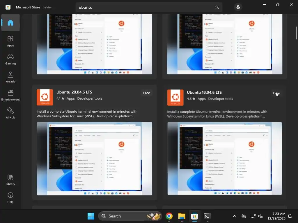Open the Help page
The height and width of the screenshot is (223, 298).
[x=10, y=198]
